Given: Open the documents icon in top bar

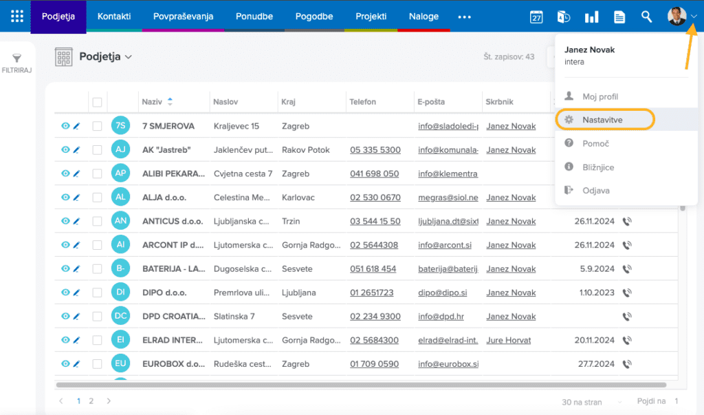Looking at the screenshot, I should (619, 17).
